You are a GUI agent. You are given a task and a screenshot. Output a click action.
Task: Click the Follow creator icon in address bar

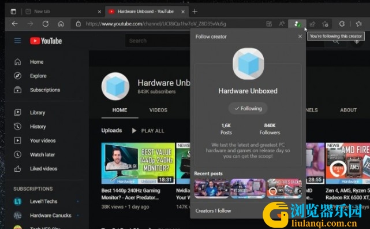(x=297, y=24)
